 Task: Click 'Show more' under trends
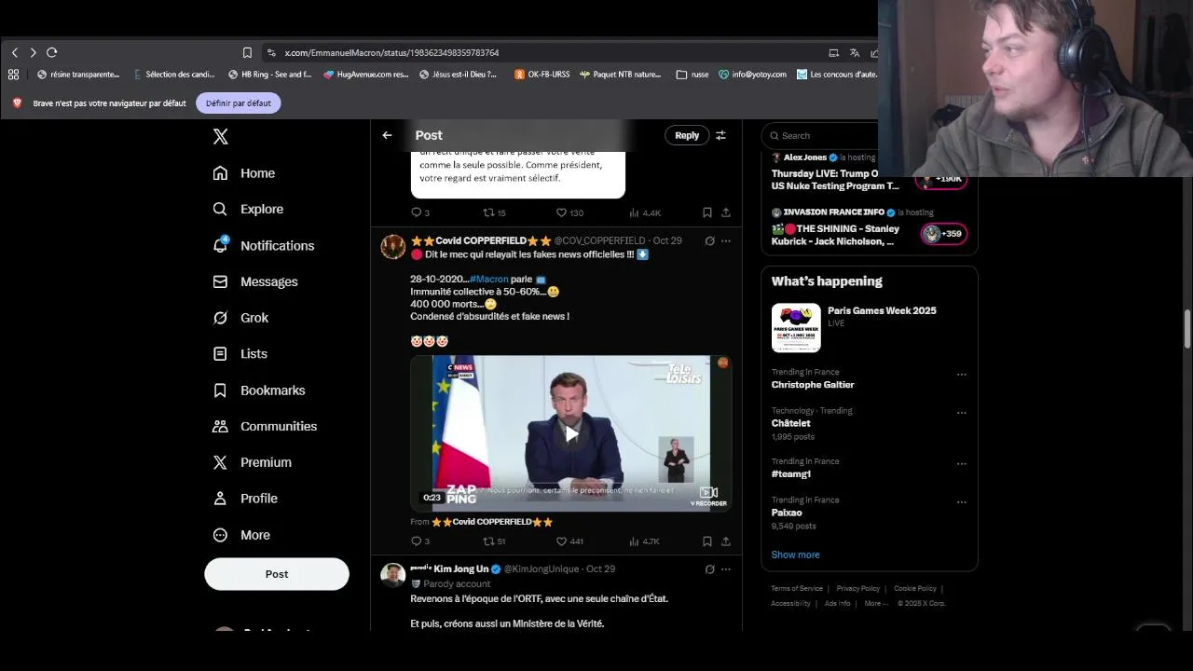(x=795, y=555)
